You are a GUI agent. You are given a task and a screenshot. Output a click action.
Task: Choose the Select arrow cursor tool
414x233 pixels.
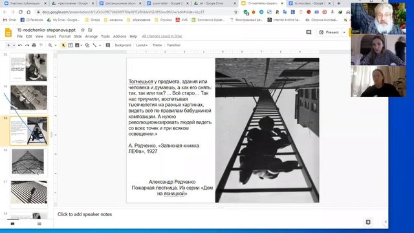coord(63,45)
